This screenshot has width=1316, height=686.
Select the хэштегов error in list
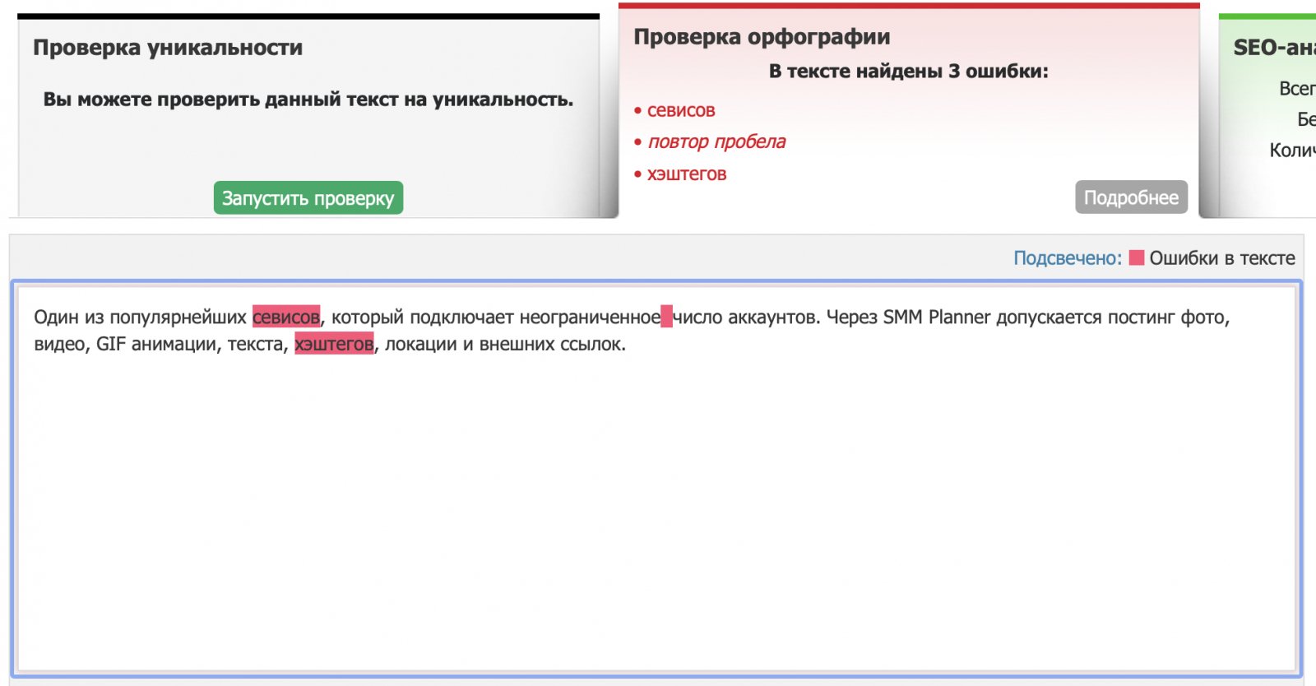(x=687, y=174)
